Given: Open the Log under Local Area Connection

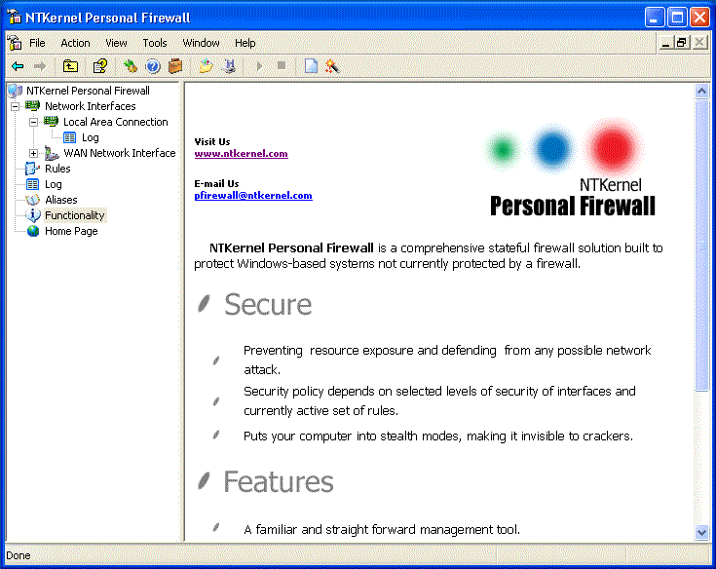Looking at the screenshot, I should pos(90,137).
